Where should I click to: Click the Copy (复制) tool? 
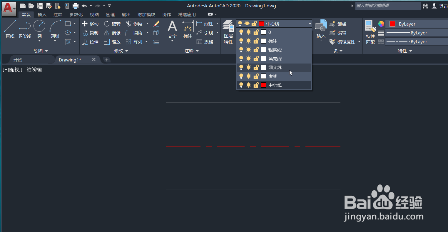[x=90, y=33]
